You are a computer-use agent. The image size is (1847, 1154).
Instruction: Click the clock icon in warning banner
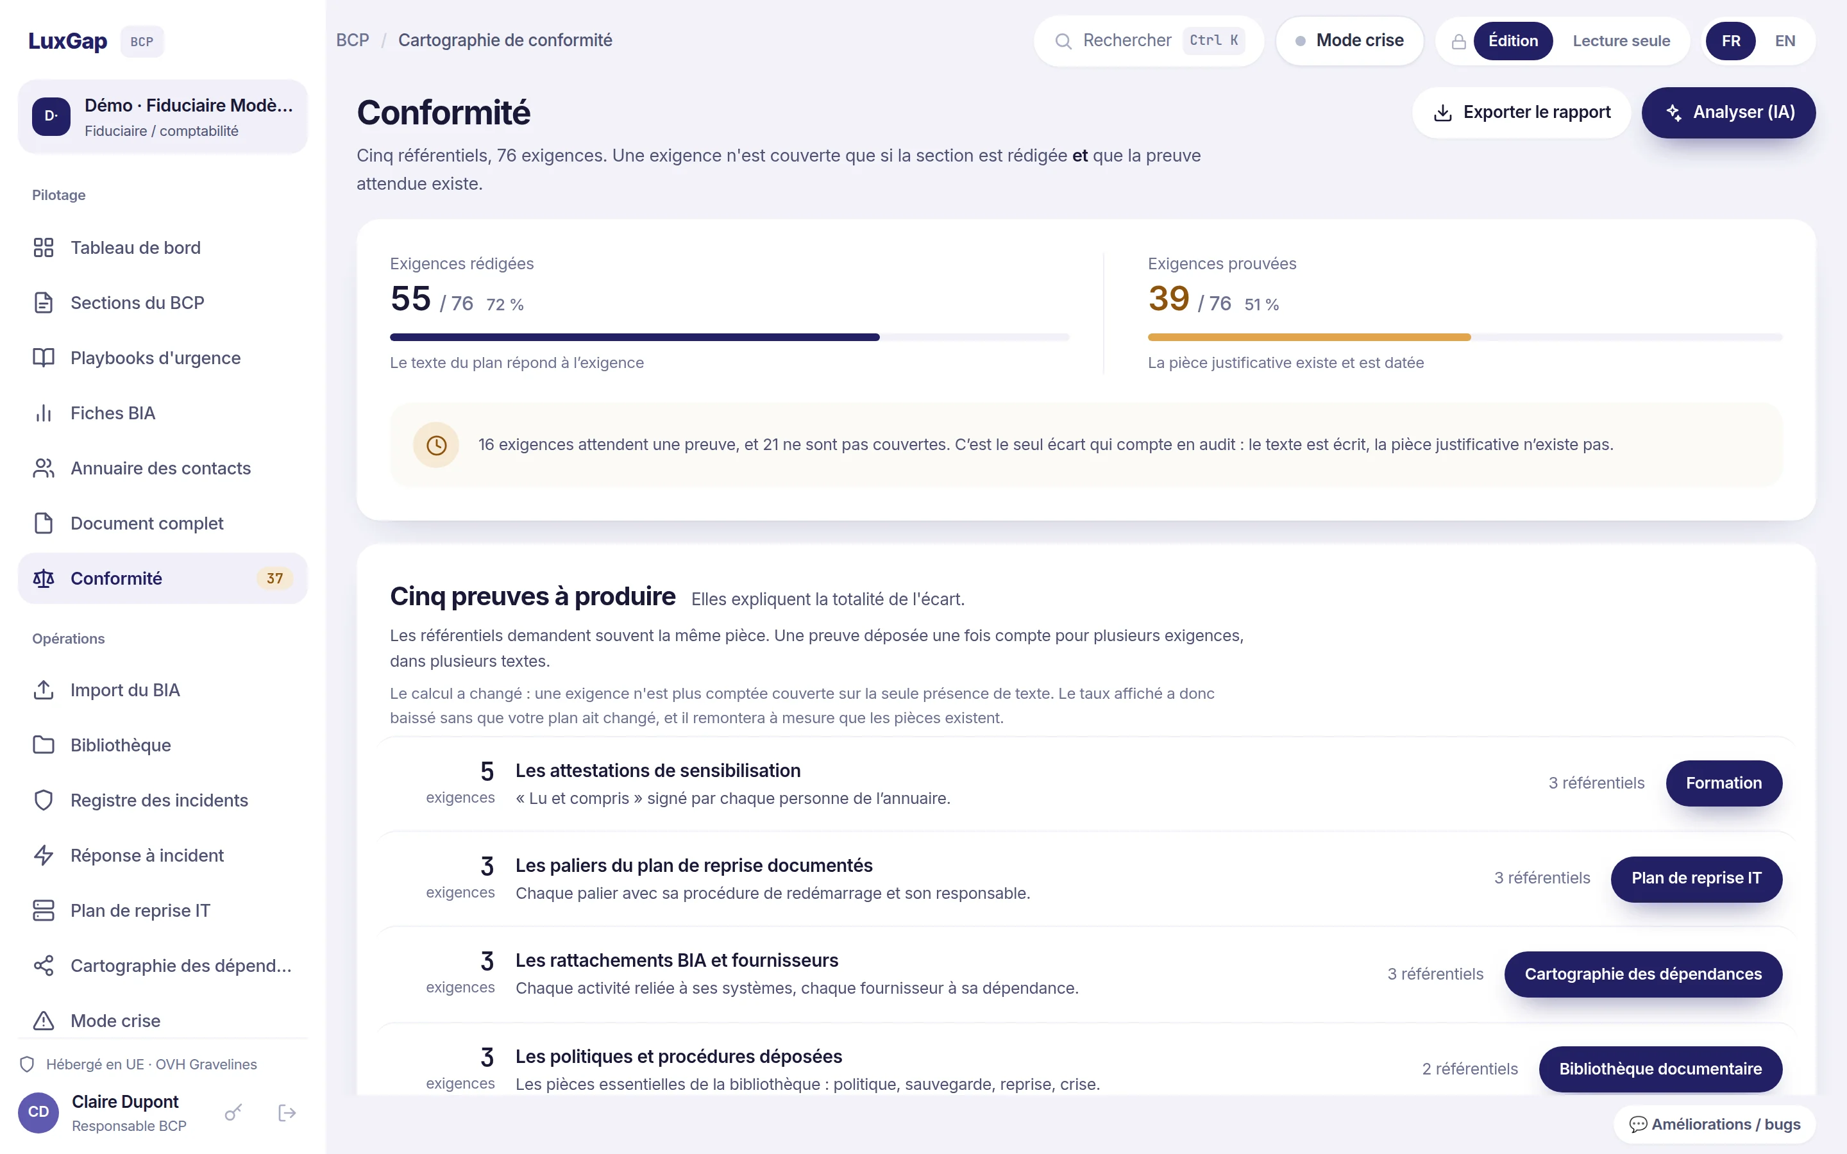tap(436, 445)
